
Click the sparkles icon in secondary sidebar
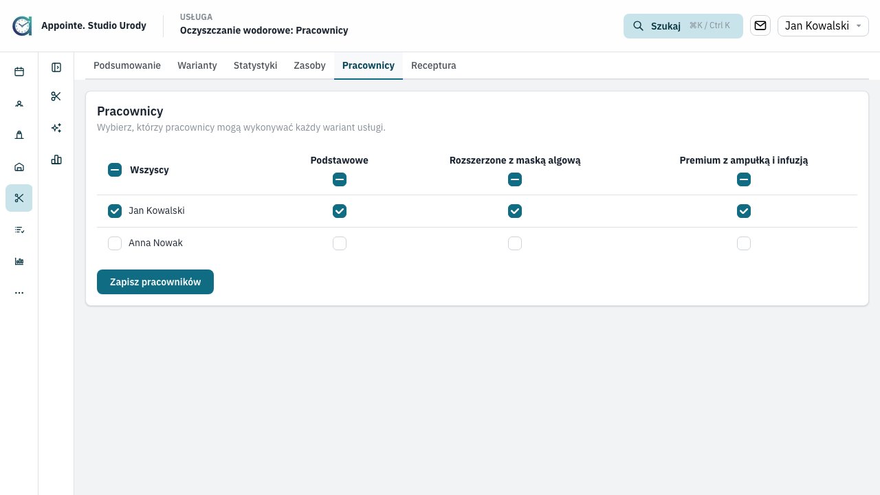point(56,128)
